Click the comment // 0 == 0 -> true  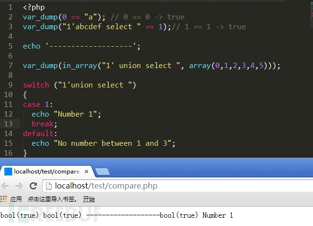(148, 17)
